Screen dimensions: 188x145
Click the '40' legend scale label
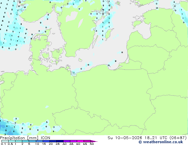point(78,144)
